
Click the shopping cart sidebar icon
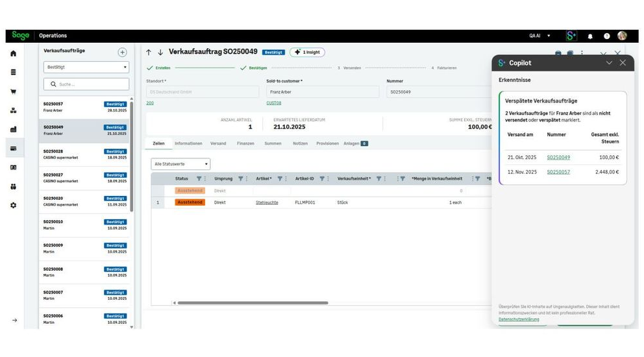[x=13, y=92]
